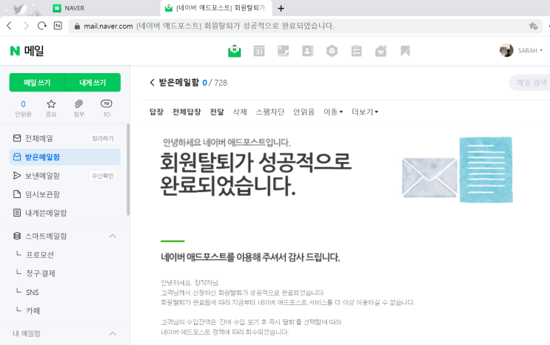
Task: Click the SARAH profile picture
Action: coord(506,50)
